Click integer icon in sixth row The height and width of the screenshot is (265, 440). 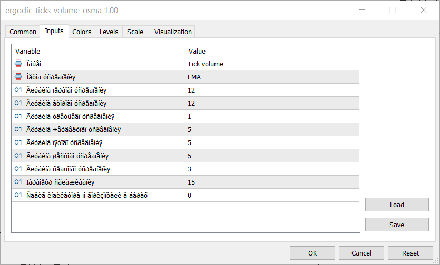[x=18, y=129]
